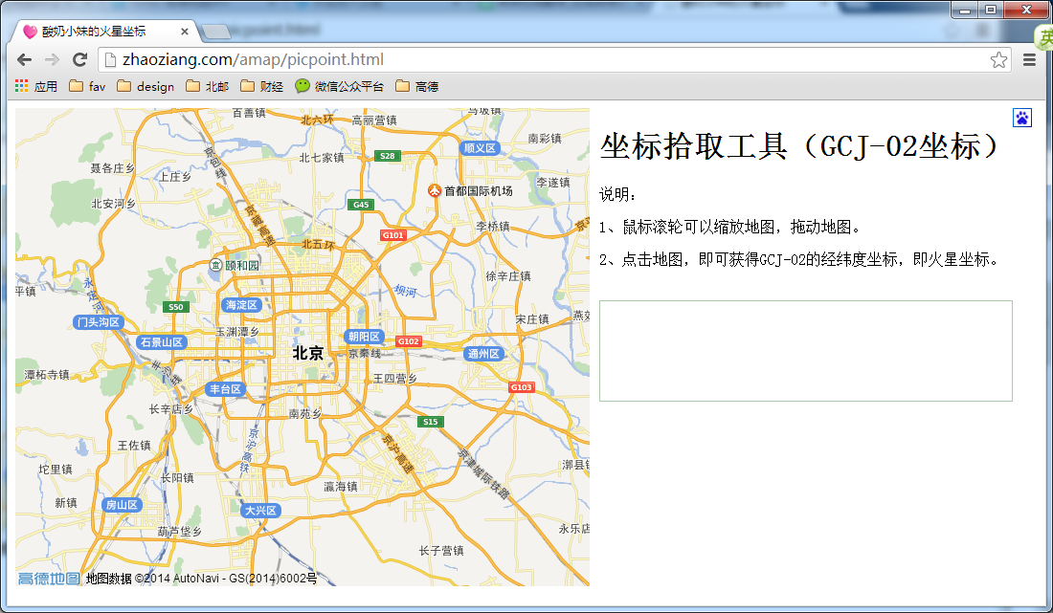
Task: Click the S15 highway shield
Action: [x=431, y=422]
